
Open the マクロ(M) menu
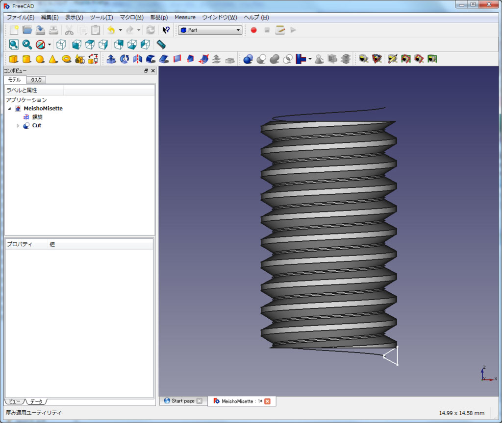pyautogui.click(x=131, y=17)
